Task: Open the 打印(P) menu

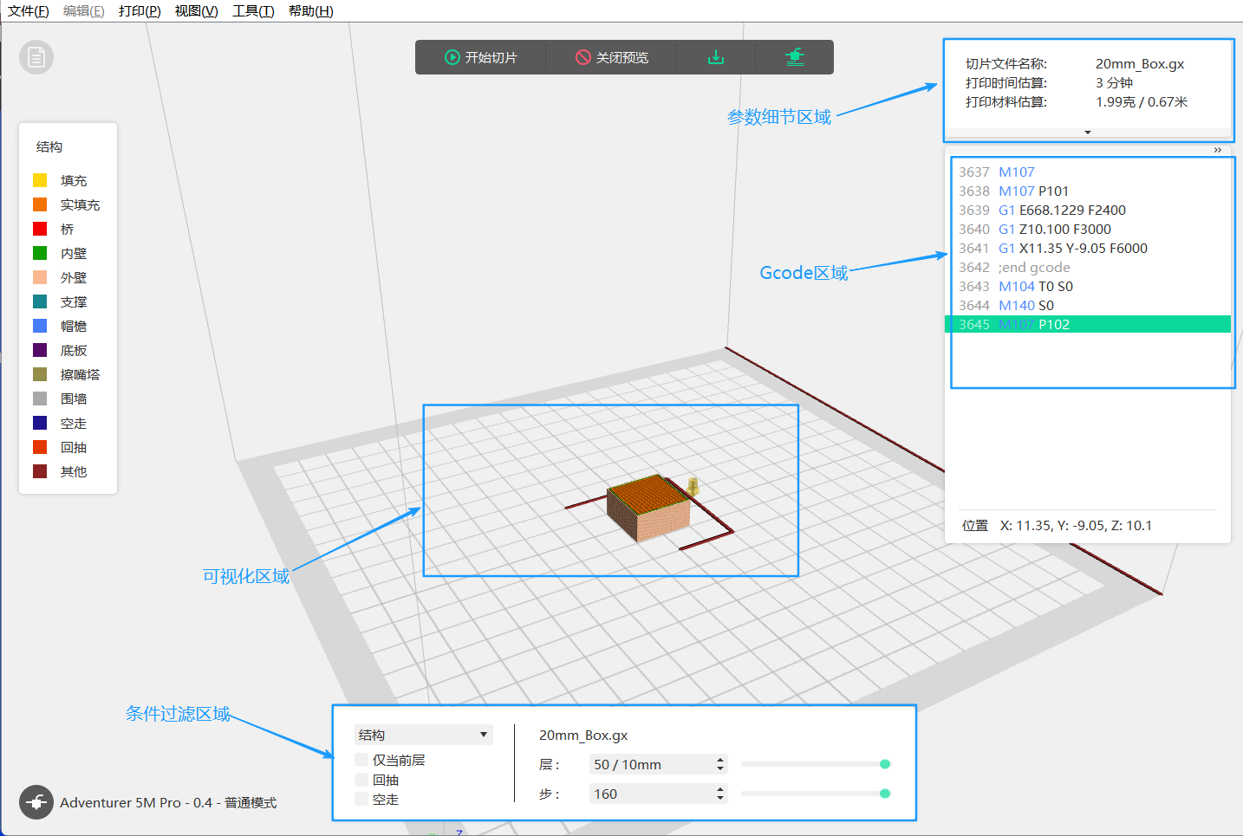Action: [x=140, y=11]
